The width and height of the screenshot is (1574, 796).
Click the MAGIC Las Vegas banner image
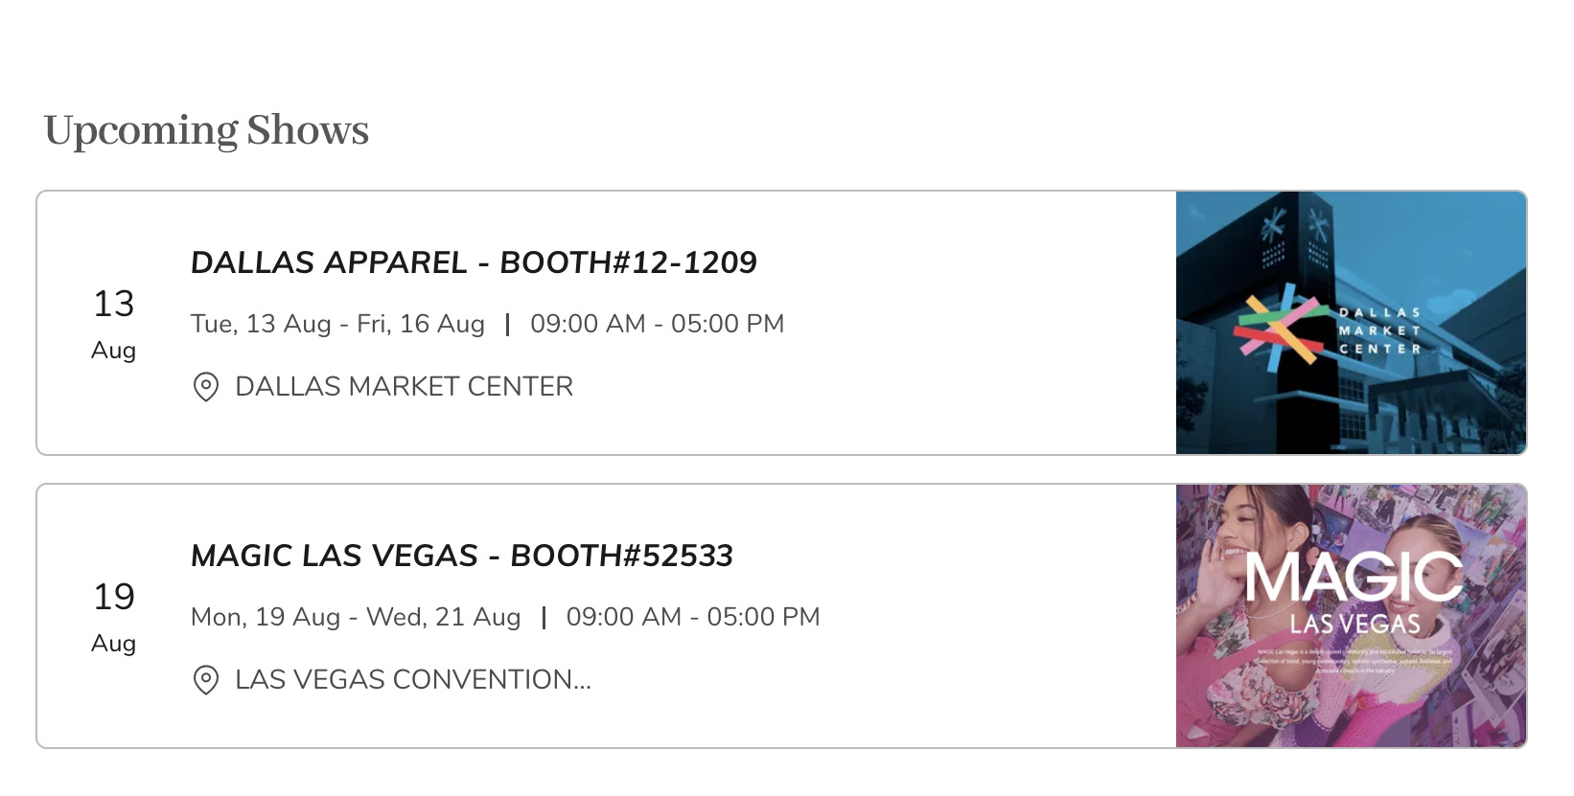1351,616
